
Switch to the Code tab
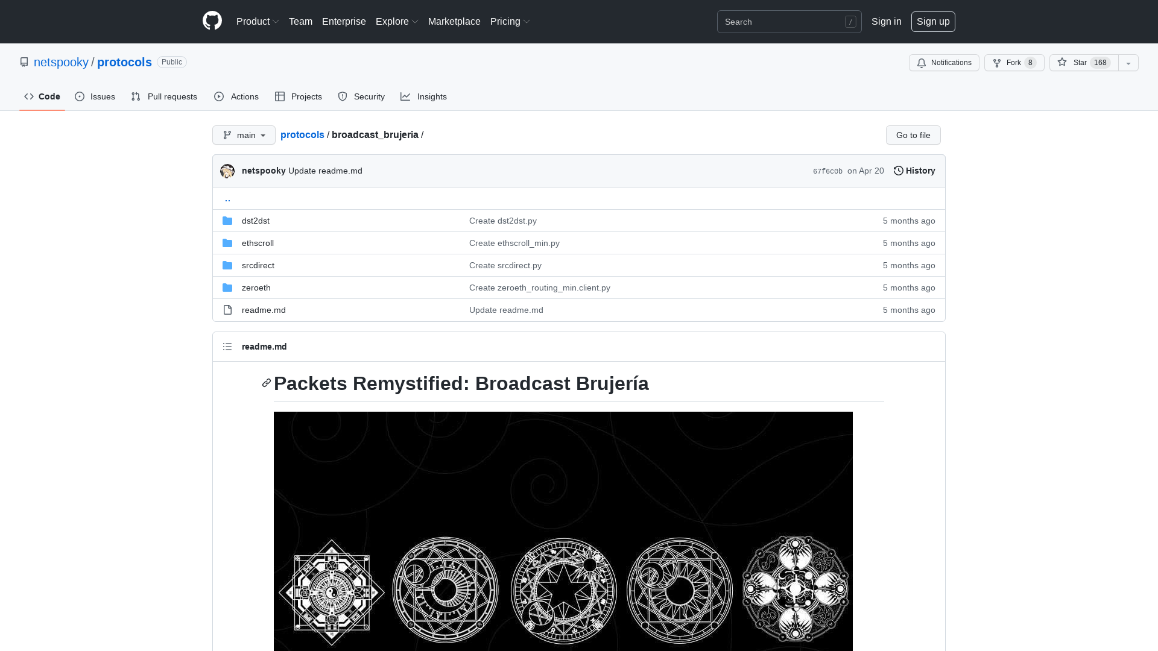[x=42, y=96]
